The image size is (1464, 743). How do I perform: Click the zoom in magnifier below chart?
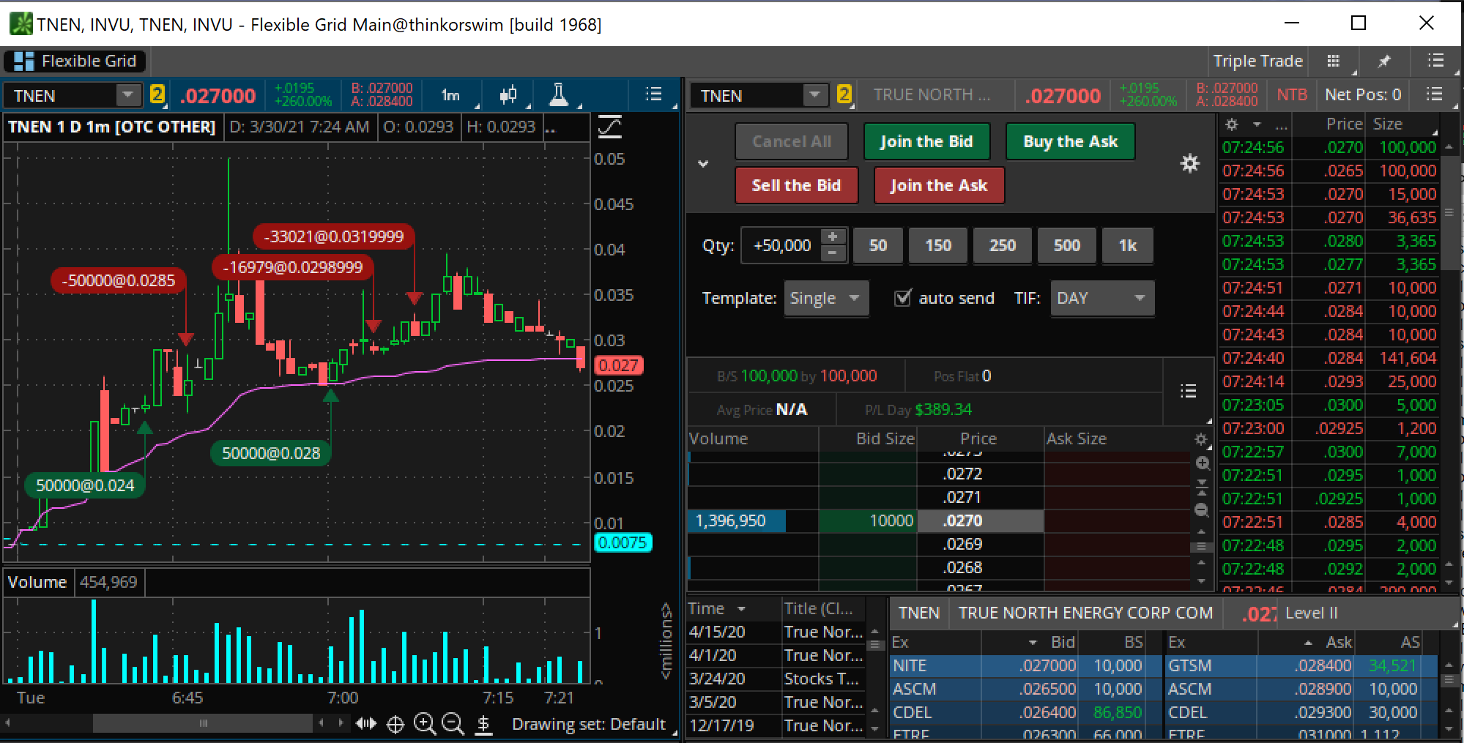pyautogui.click(x=424, y=724)
